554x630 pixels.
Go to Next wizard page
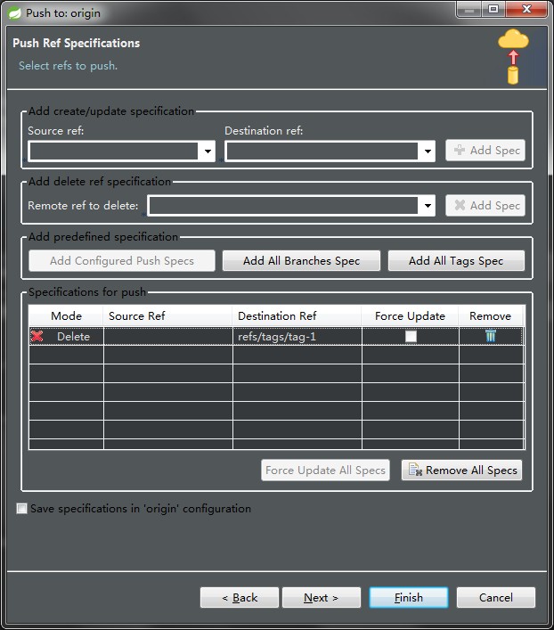[322, 597]
